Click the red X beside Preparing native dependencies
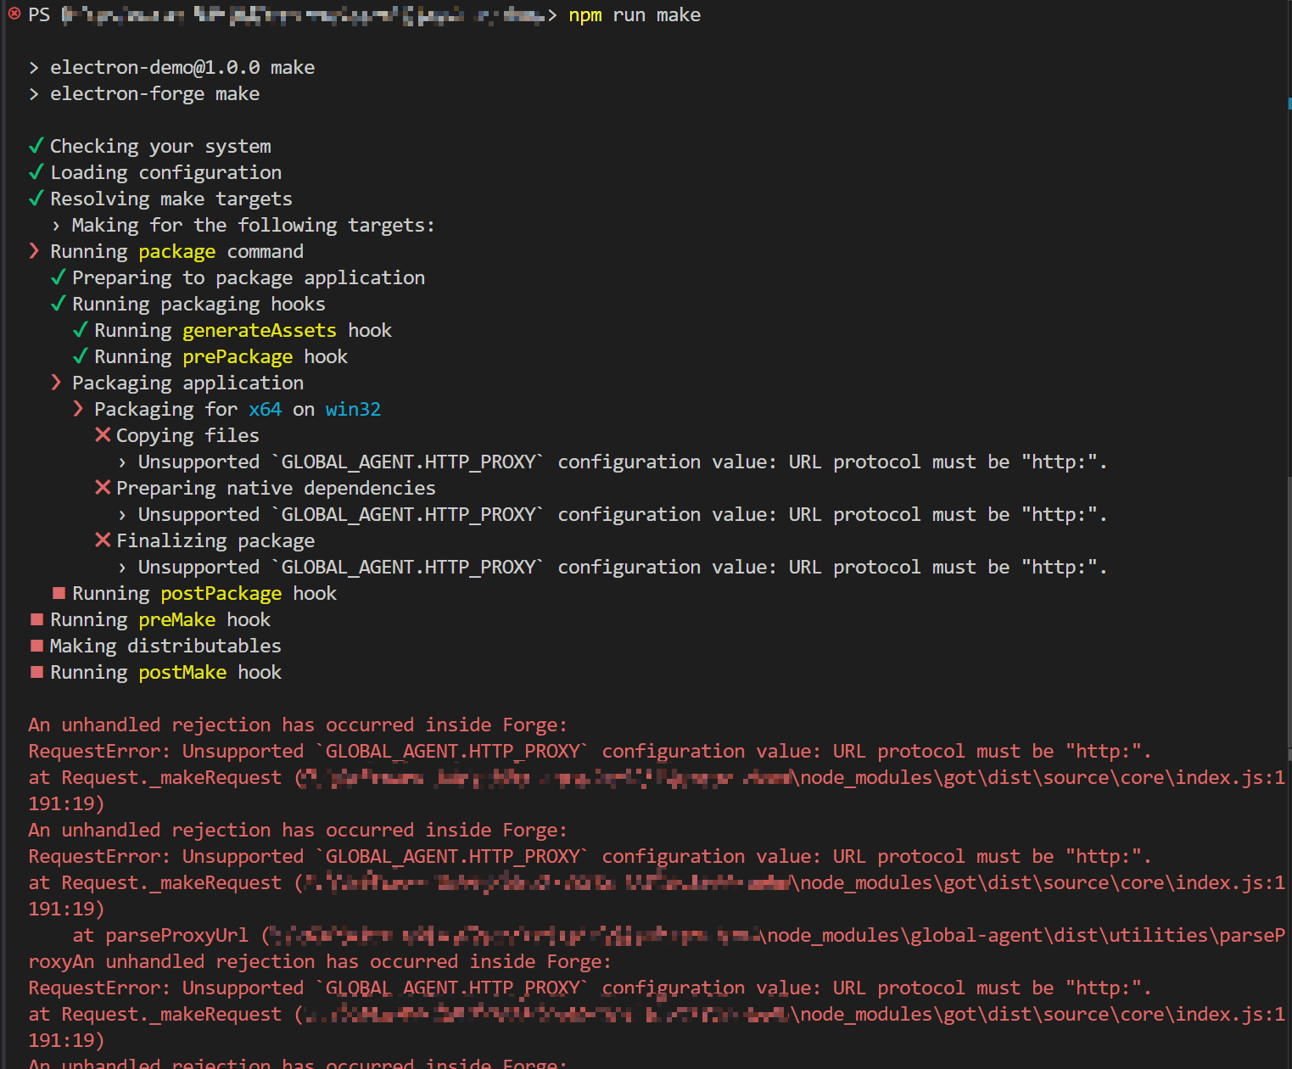Screen dimensions: 1292x1069 pyautogui.click(x=103, y=488)
